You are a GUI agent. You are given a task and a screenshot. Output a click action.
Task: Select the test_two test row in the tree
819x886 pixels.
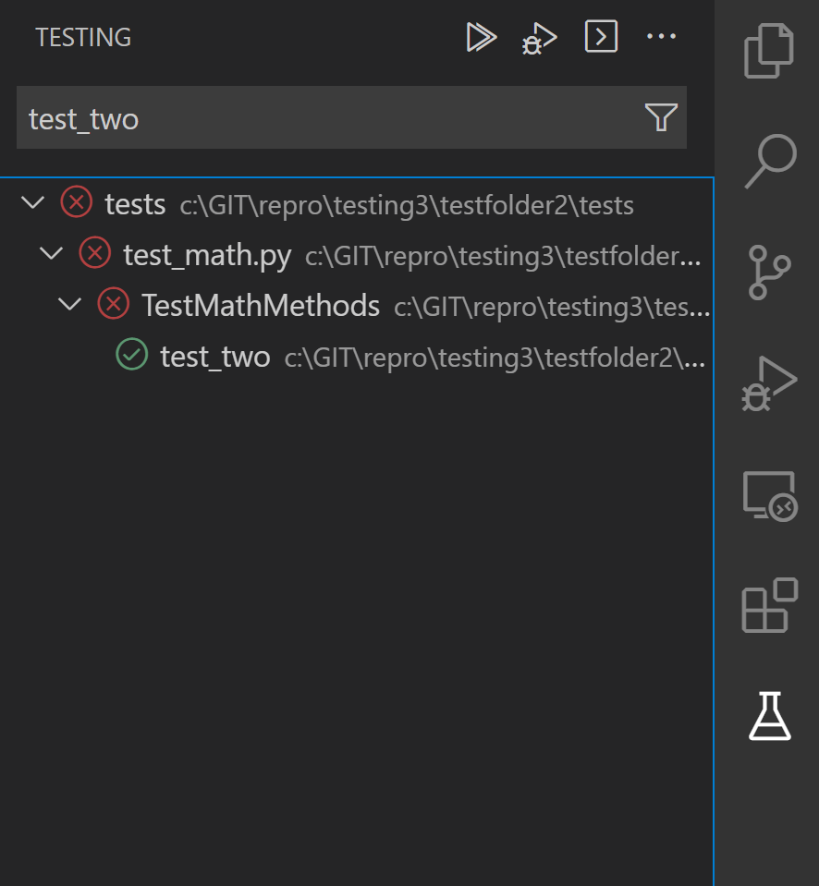(356, 356)
